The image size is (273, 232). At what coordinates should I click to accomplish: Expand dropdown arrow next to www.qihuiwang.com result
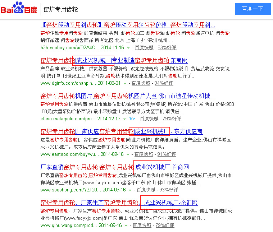click(x=126, y=226)
